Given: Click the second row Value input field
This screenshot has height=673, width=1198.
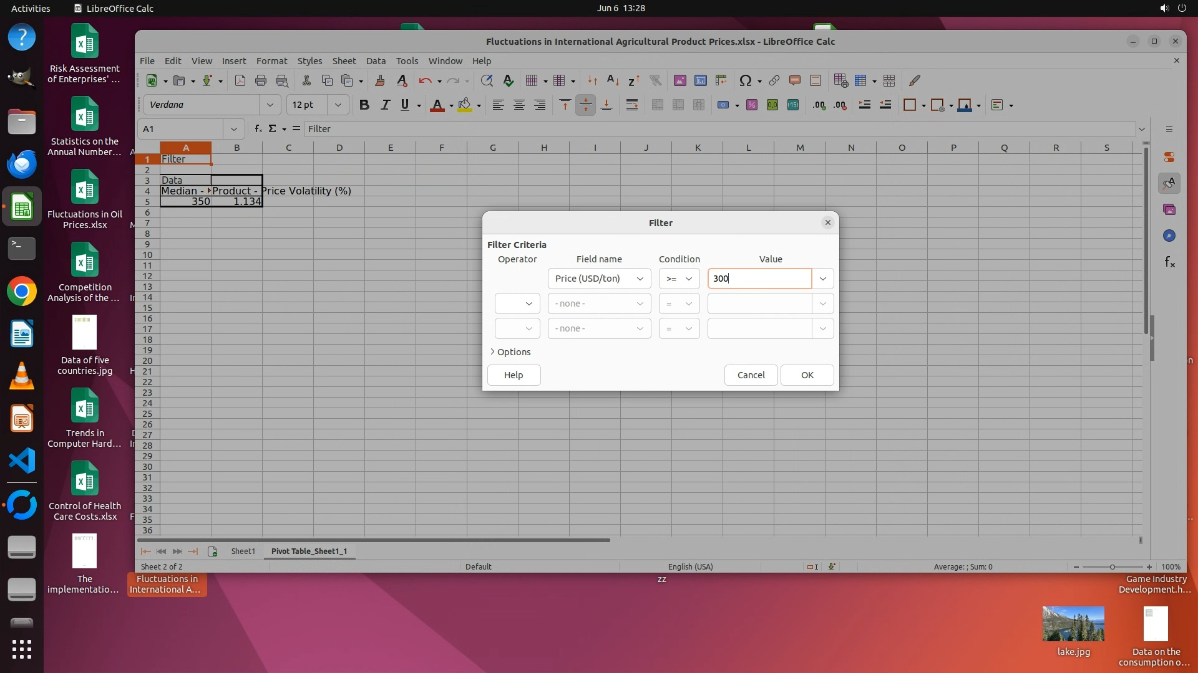Looking at the screenshot, I should 759,303.
